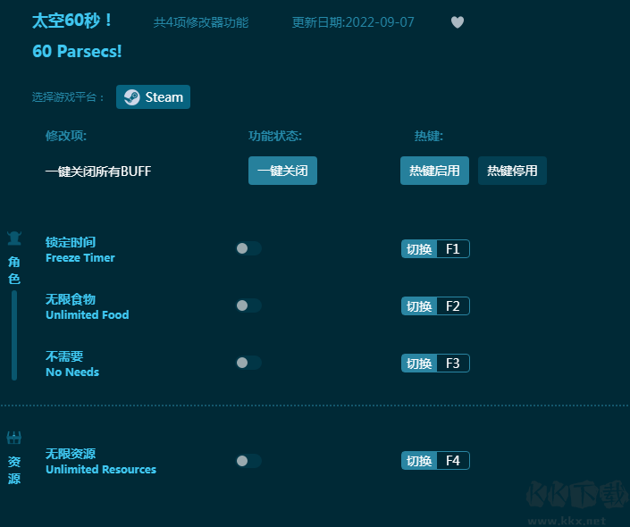Click the 一键关闭所有BUFF text
The height and width of the screenshot is (527, 630).
pyautogui.click(x=98, y=171)
